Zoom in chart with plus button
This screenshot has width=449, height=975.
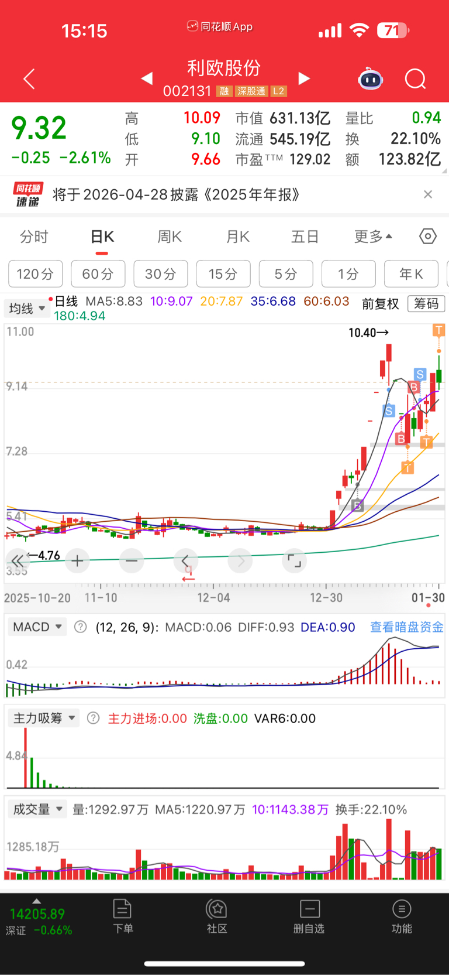click(x=77, y=561)
